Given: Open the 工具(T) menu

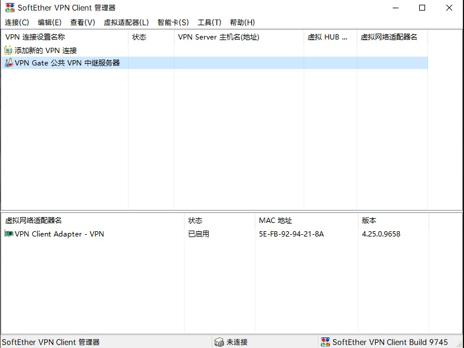Looking at the screenshot, I should click(209, 22).
